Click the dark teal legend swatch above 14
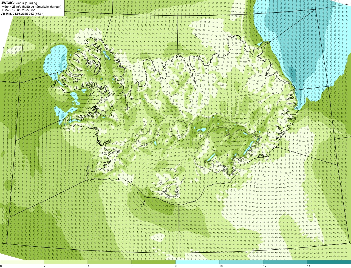351x268 pixels. 329,262
